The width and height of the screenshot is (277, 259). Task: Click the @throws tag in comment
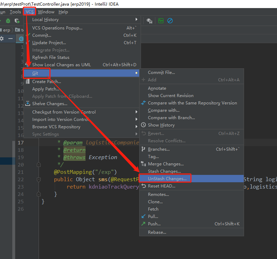(74, 157)
